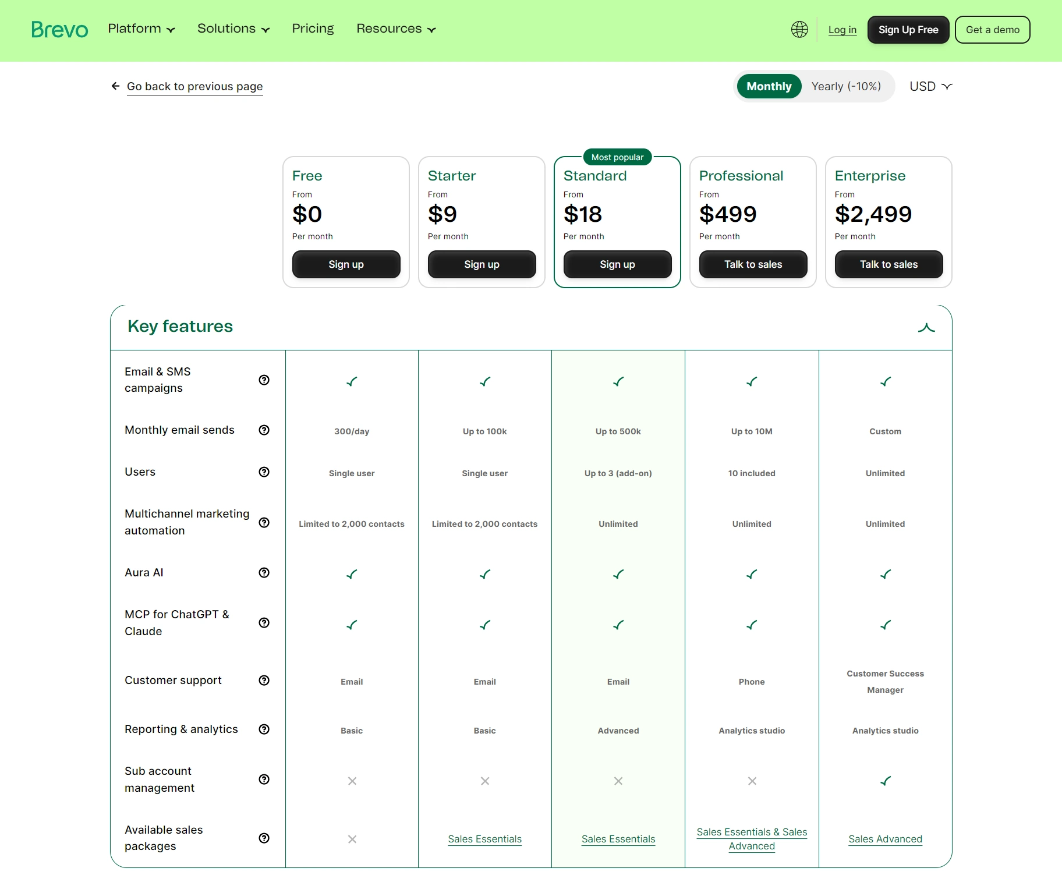Select Monthly billing toggle

pos(769,86)
